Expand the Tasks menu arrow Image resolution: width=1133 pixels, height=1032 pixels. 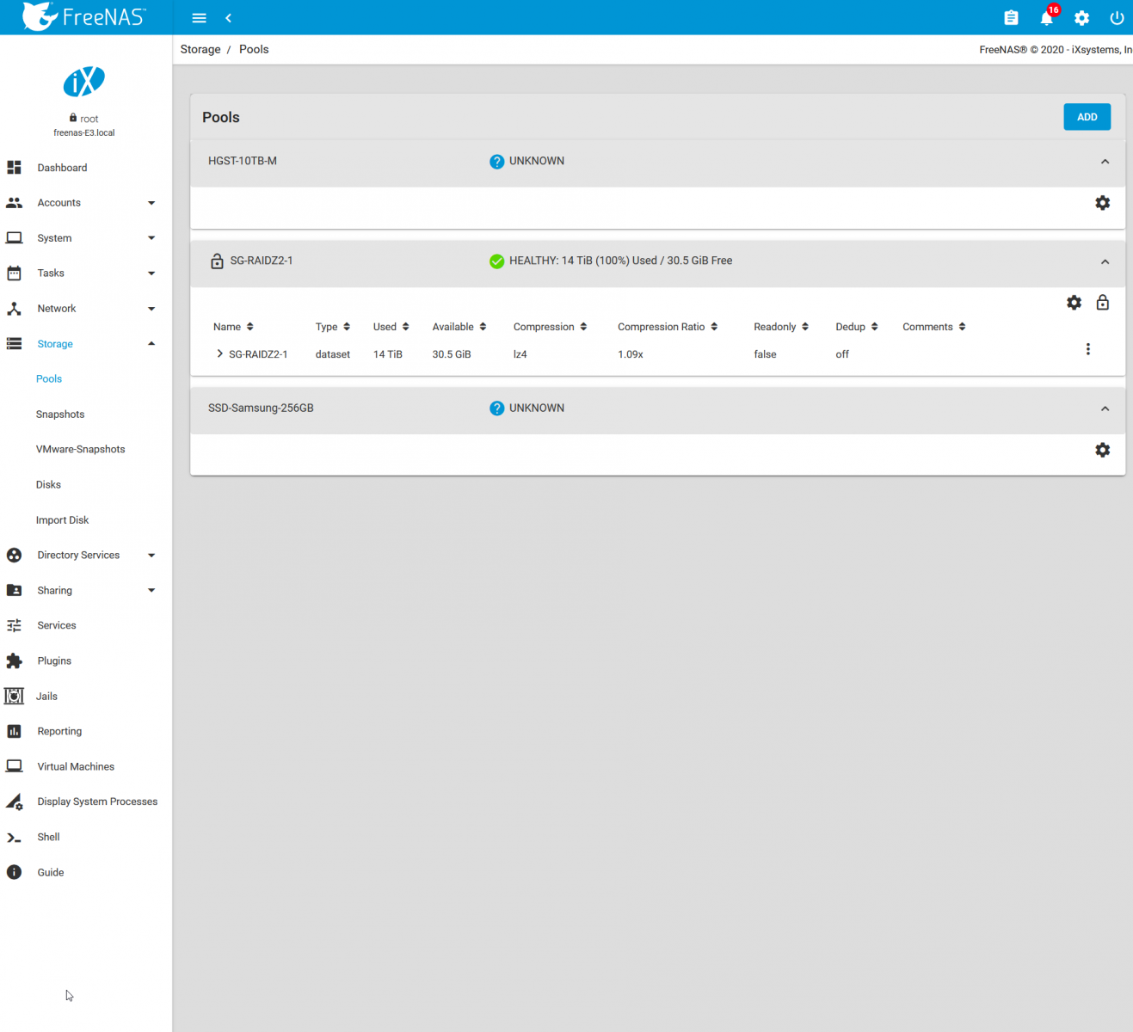pyautogui.click(x=151, y=273)
